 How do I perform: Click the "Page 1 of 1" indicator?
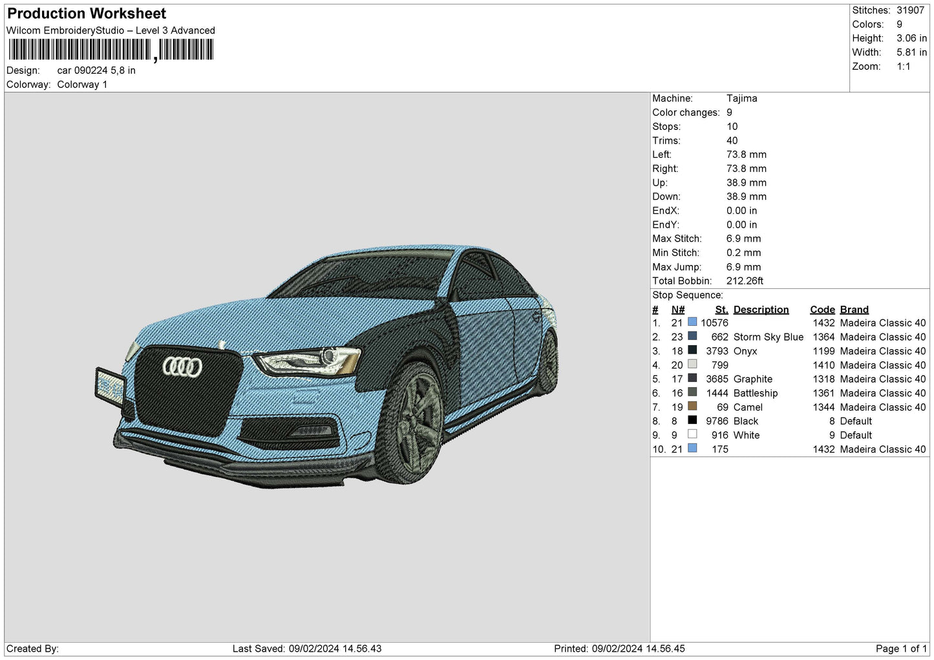(901, 649)
